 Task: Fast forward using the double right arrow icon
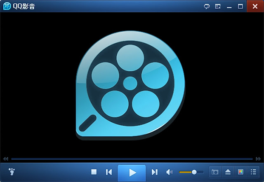pos(258,159)
